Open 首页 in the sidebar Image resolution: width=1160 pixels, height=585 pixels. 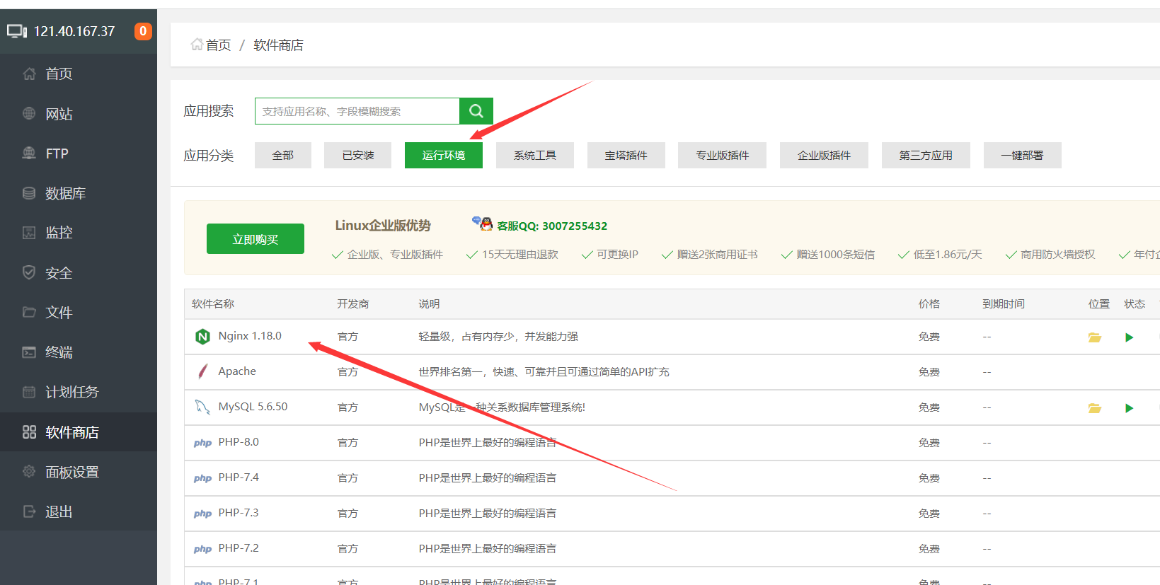[79, 74]
